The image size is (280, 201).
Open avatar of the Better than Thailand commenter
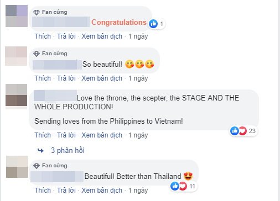click(x=17, y=167)
